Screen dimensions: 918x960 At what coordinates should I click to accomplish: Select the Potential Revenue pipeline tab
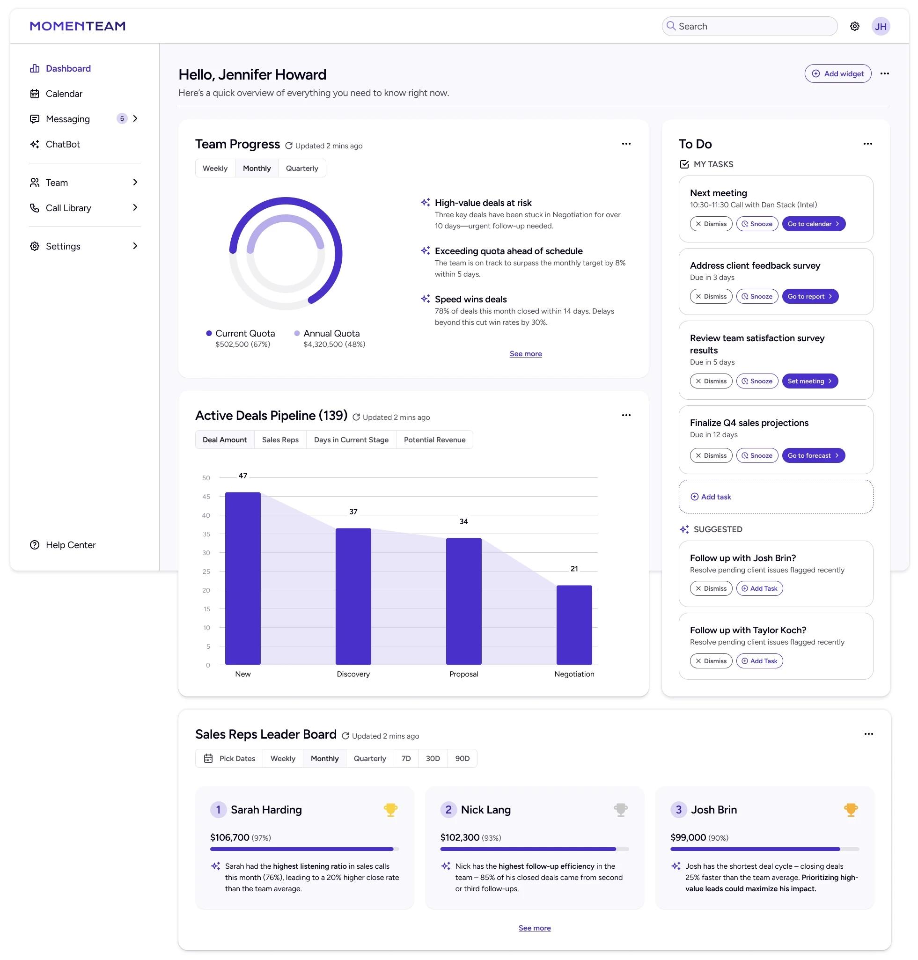[x=434, y=440]
